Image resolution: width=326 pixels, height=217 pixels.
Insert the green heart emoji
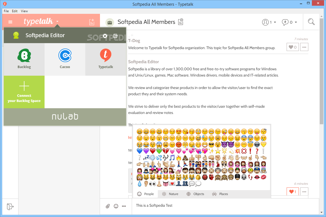[159, 151]
